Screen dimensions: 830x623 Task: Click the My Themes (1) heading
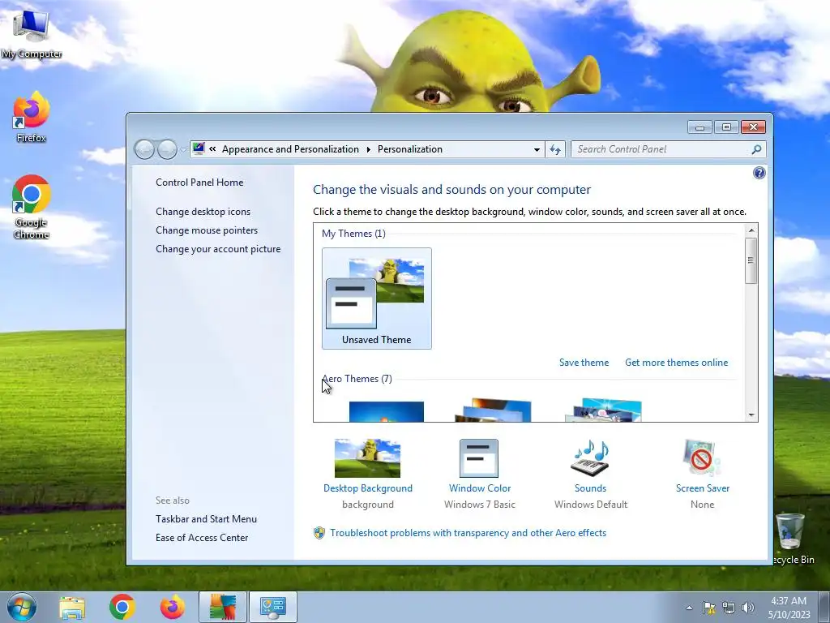coord(353,234)
